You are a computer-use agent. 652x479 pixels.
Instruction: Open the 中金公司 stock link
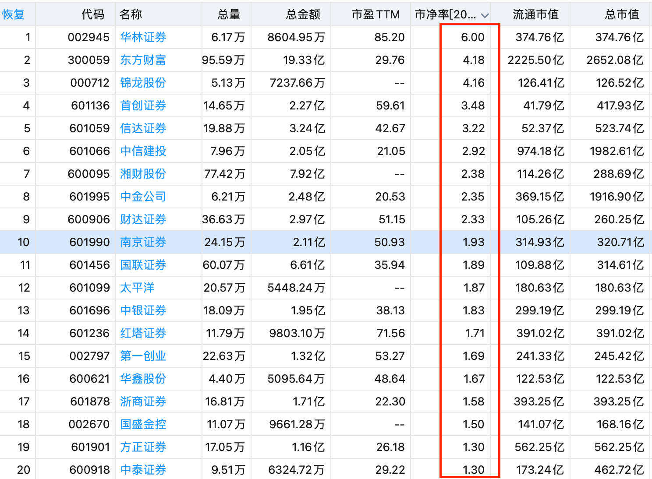tap(143, 197)
